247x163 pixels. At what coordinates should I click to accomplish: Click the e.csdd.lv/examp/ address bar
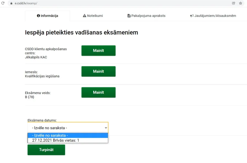pyautogui.click(x=120, y=3)
